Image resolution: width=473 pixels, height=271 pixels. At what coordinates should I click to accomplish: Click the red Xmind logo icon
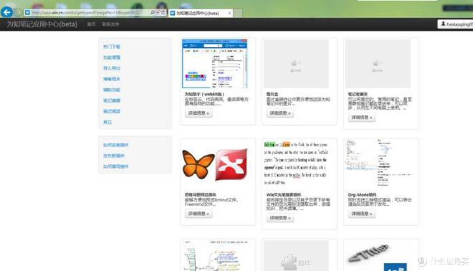click(231, 165)
